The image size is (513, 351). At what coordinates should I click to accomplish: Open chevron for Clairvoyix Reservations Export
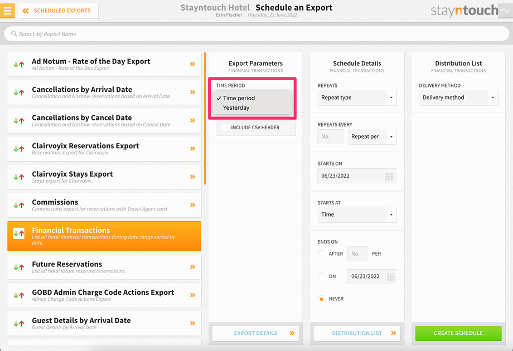coord(193,148)
